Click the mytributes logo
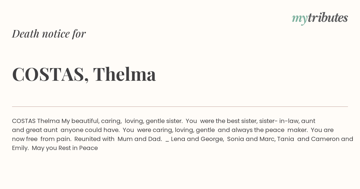This screenshot has height=189, width=360. (x=320, y=18)
